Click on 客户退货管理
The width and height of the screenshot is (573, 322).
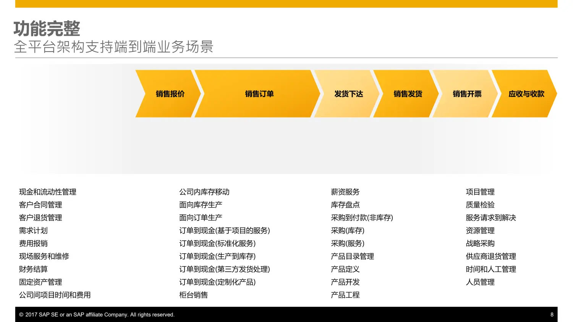40,218
